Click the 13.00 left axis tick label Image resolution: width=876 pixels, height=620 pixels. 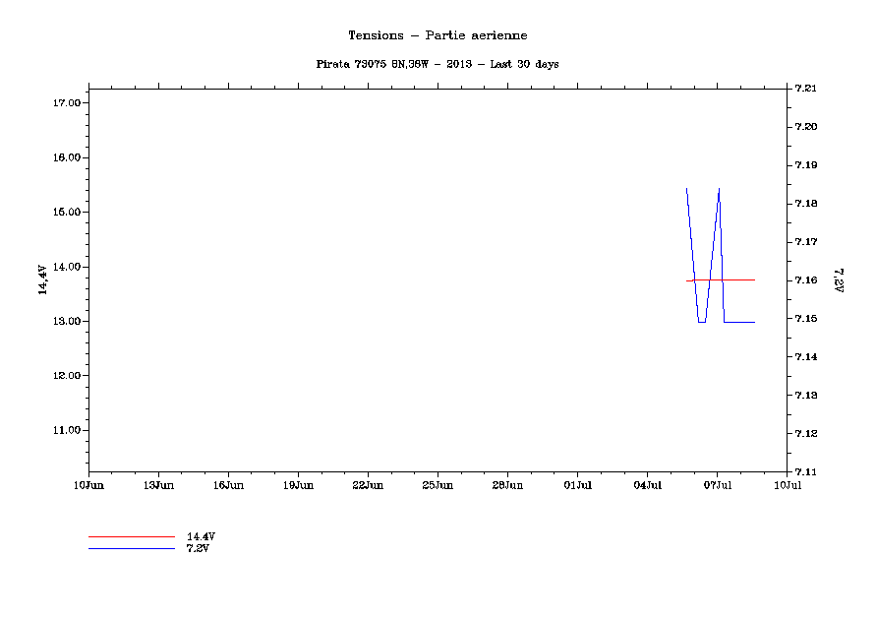coord(65,321)
